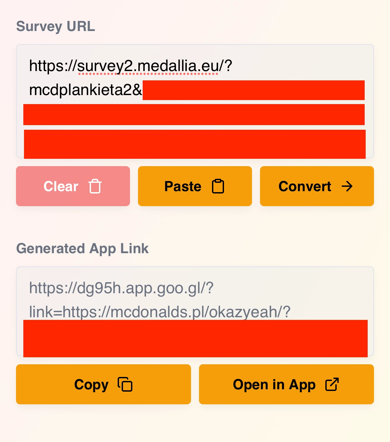Click the "Survey URL" heading label
Screen dimensions: 390x442
coord(56,26)
